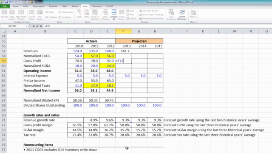Open the Zoom dialog

[79, 14]
